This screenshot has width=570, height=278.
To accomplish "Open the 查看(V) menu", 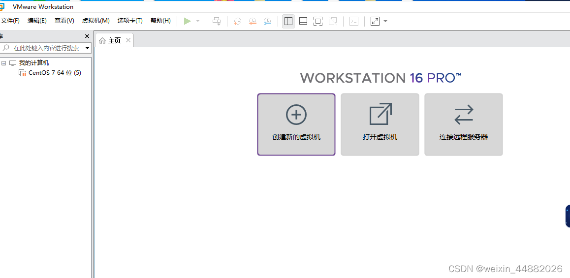I will coord(64,21).
